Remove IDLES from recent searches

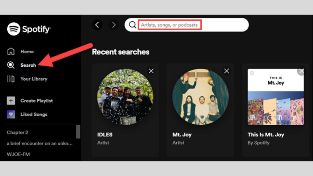[x=151, y=71]
